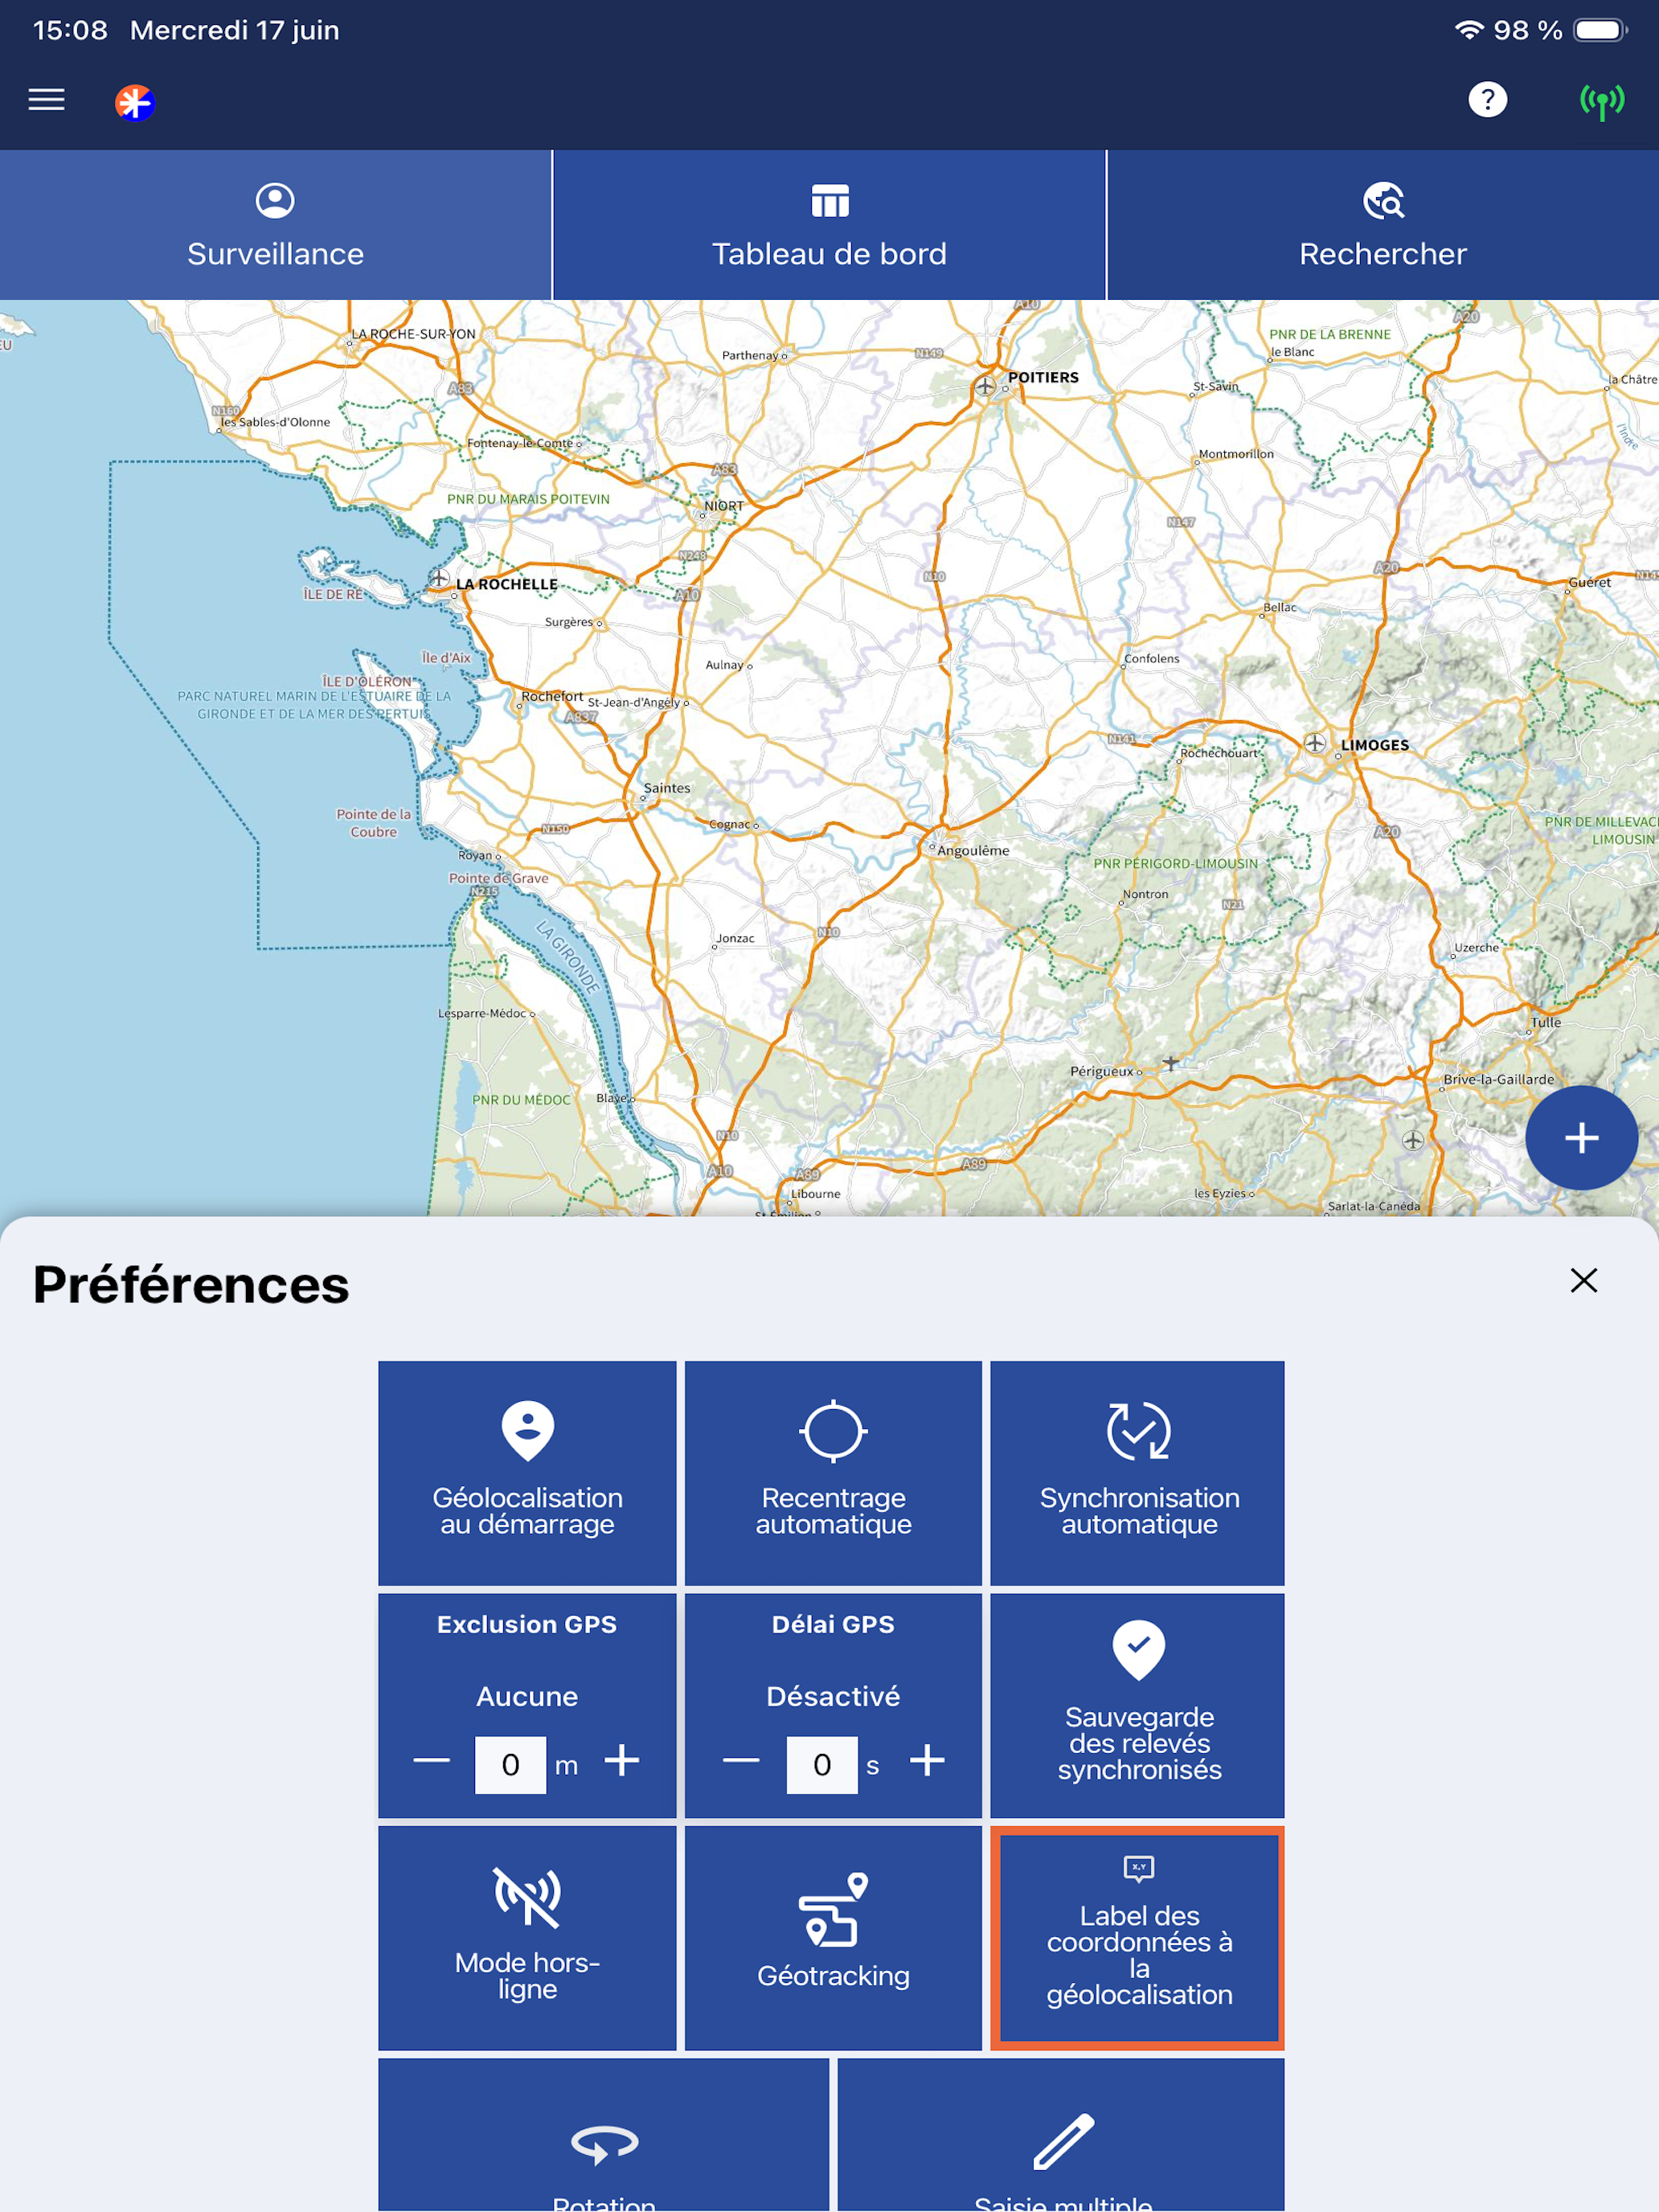The height and width of the screenshot is (2212, 1659).
Task: Tap Angoulême on the map
Action: (x=973, y=850)
